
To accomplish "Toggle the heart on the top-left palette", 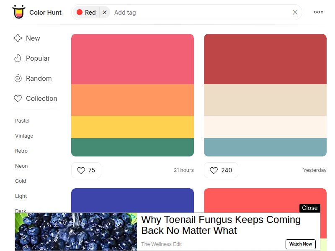I will [82, 170].
